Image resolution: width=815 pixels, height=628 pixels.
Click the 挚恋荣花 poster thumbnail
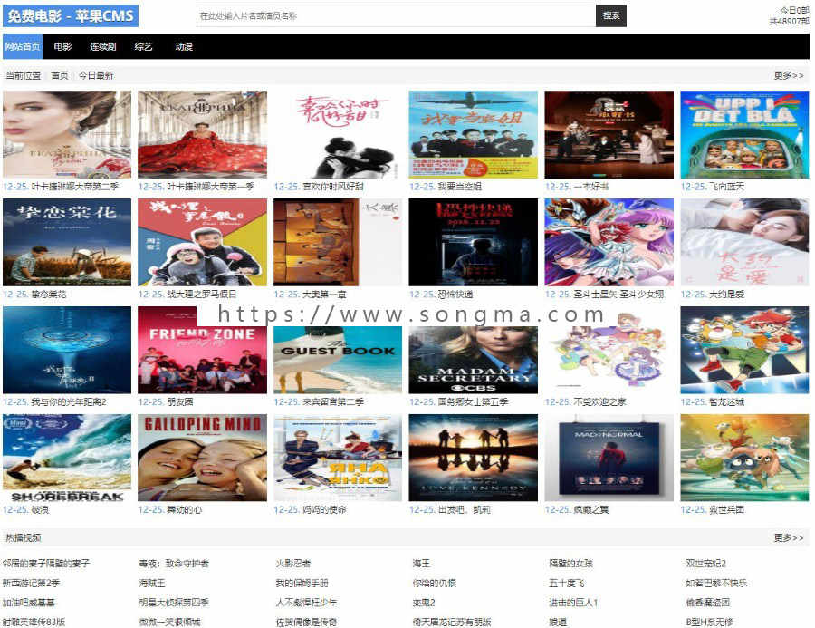pyautogui.click(x=67, y=243)
